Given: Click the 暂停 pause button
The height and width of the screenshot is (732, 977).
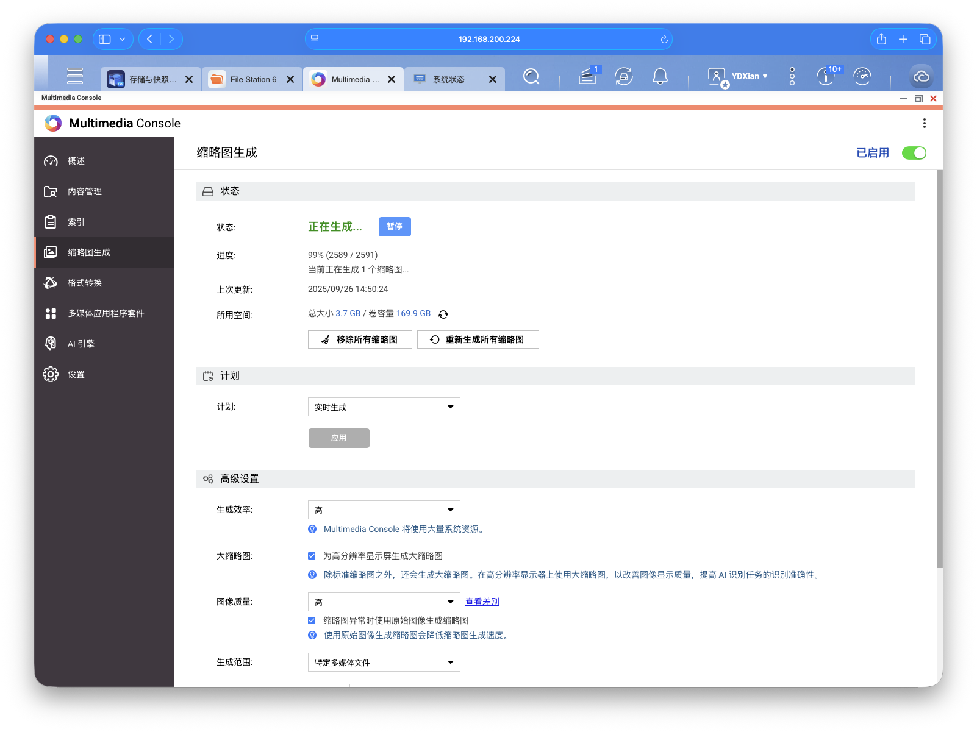Looking at the screenshot, I should click(x=395, y=227).
